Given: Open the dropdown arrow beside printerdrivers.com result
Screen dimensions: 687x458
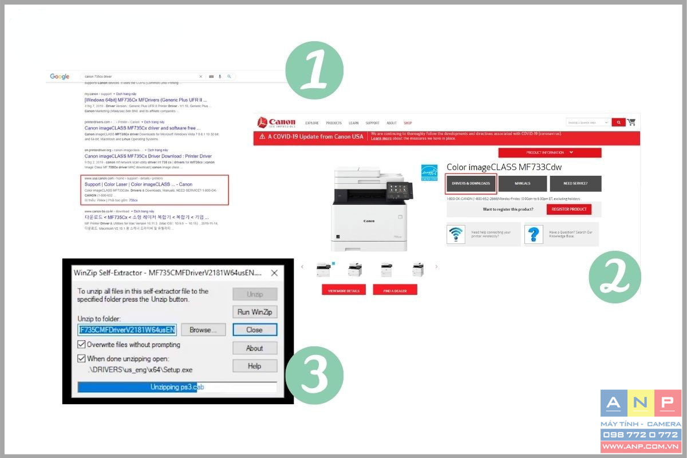Looking at the screenshot, I should [x=141, y=122].
